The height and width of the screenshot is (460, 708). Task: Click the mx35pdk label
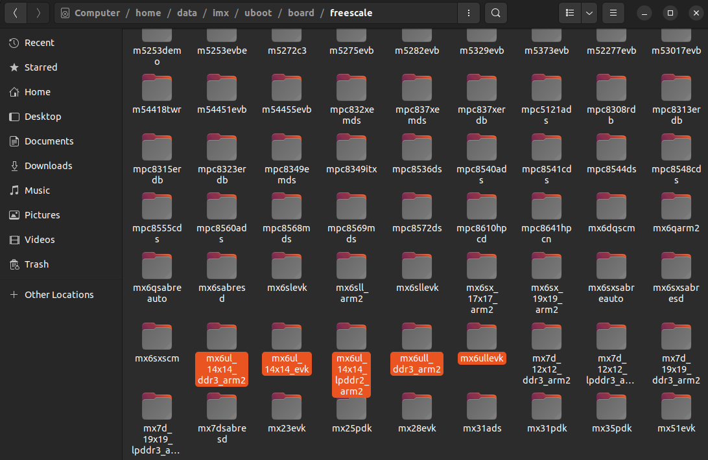coord(611,428)
